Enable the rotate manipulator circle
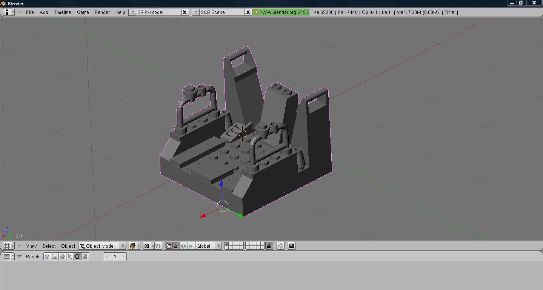The width and height of the screenshot is (543, 290). coord(183,246)
